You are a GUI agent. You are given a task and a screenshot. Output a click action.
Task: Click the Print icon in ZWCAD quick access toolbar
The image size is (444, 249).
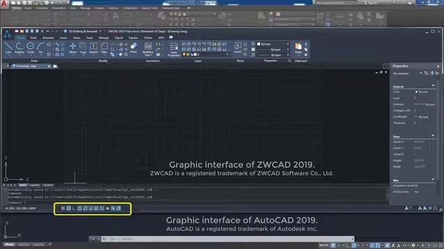[37, 31]
